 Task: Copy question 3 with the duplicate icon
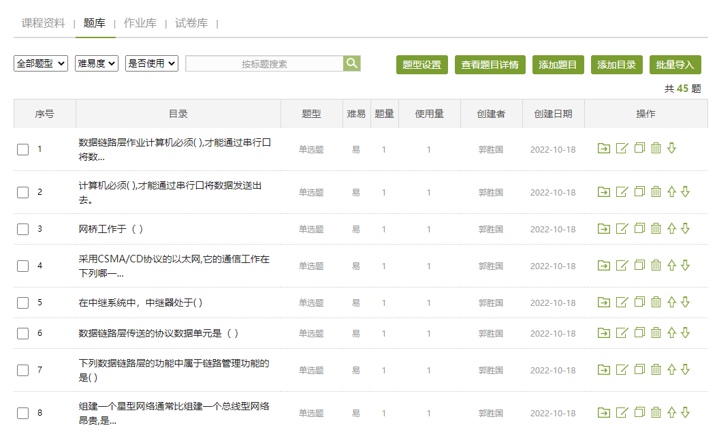coord(639,229)
